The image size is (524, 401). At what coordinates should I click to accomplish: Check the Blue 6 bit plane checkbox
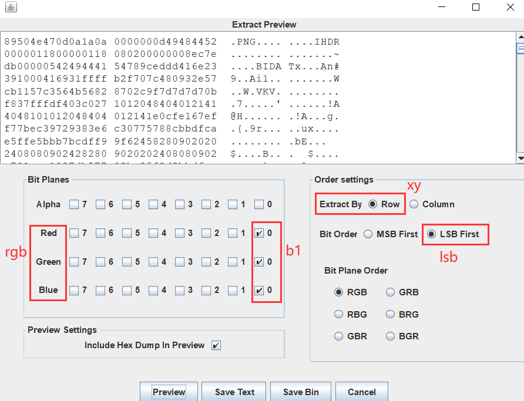click(100, 290)
